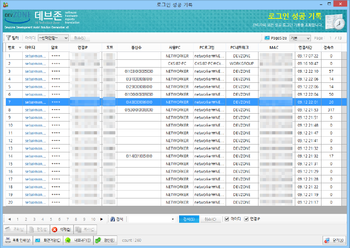Go to the previous page arrow
Viewport: 350px width, 248px height.
(x=9, y=219)
